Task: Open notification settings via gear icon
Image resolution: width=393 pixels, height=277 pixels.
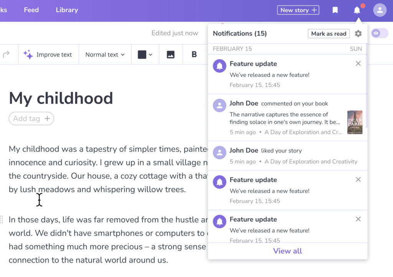Action: pyautogui.click(x=358, y=33)
